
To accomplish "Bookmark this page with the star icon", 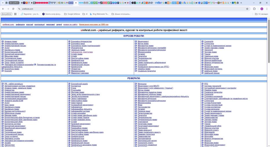I will tap(247, 9).
